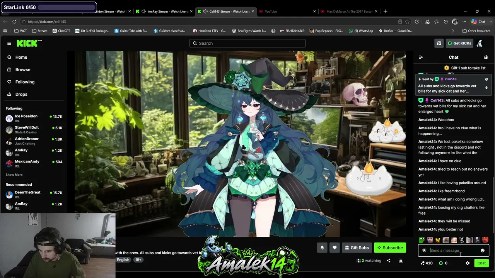
Task: Click the KICK logo
Action: (x=29, y=43)
